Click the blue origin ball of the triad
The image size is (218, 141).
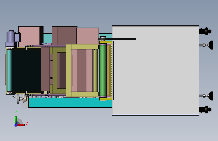tap(16, 125)
